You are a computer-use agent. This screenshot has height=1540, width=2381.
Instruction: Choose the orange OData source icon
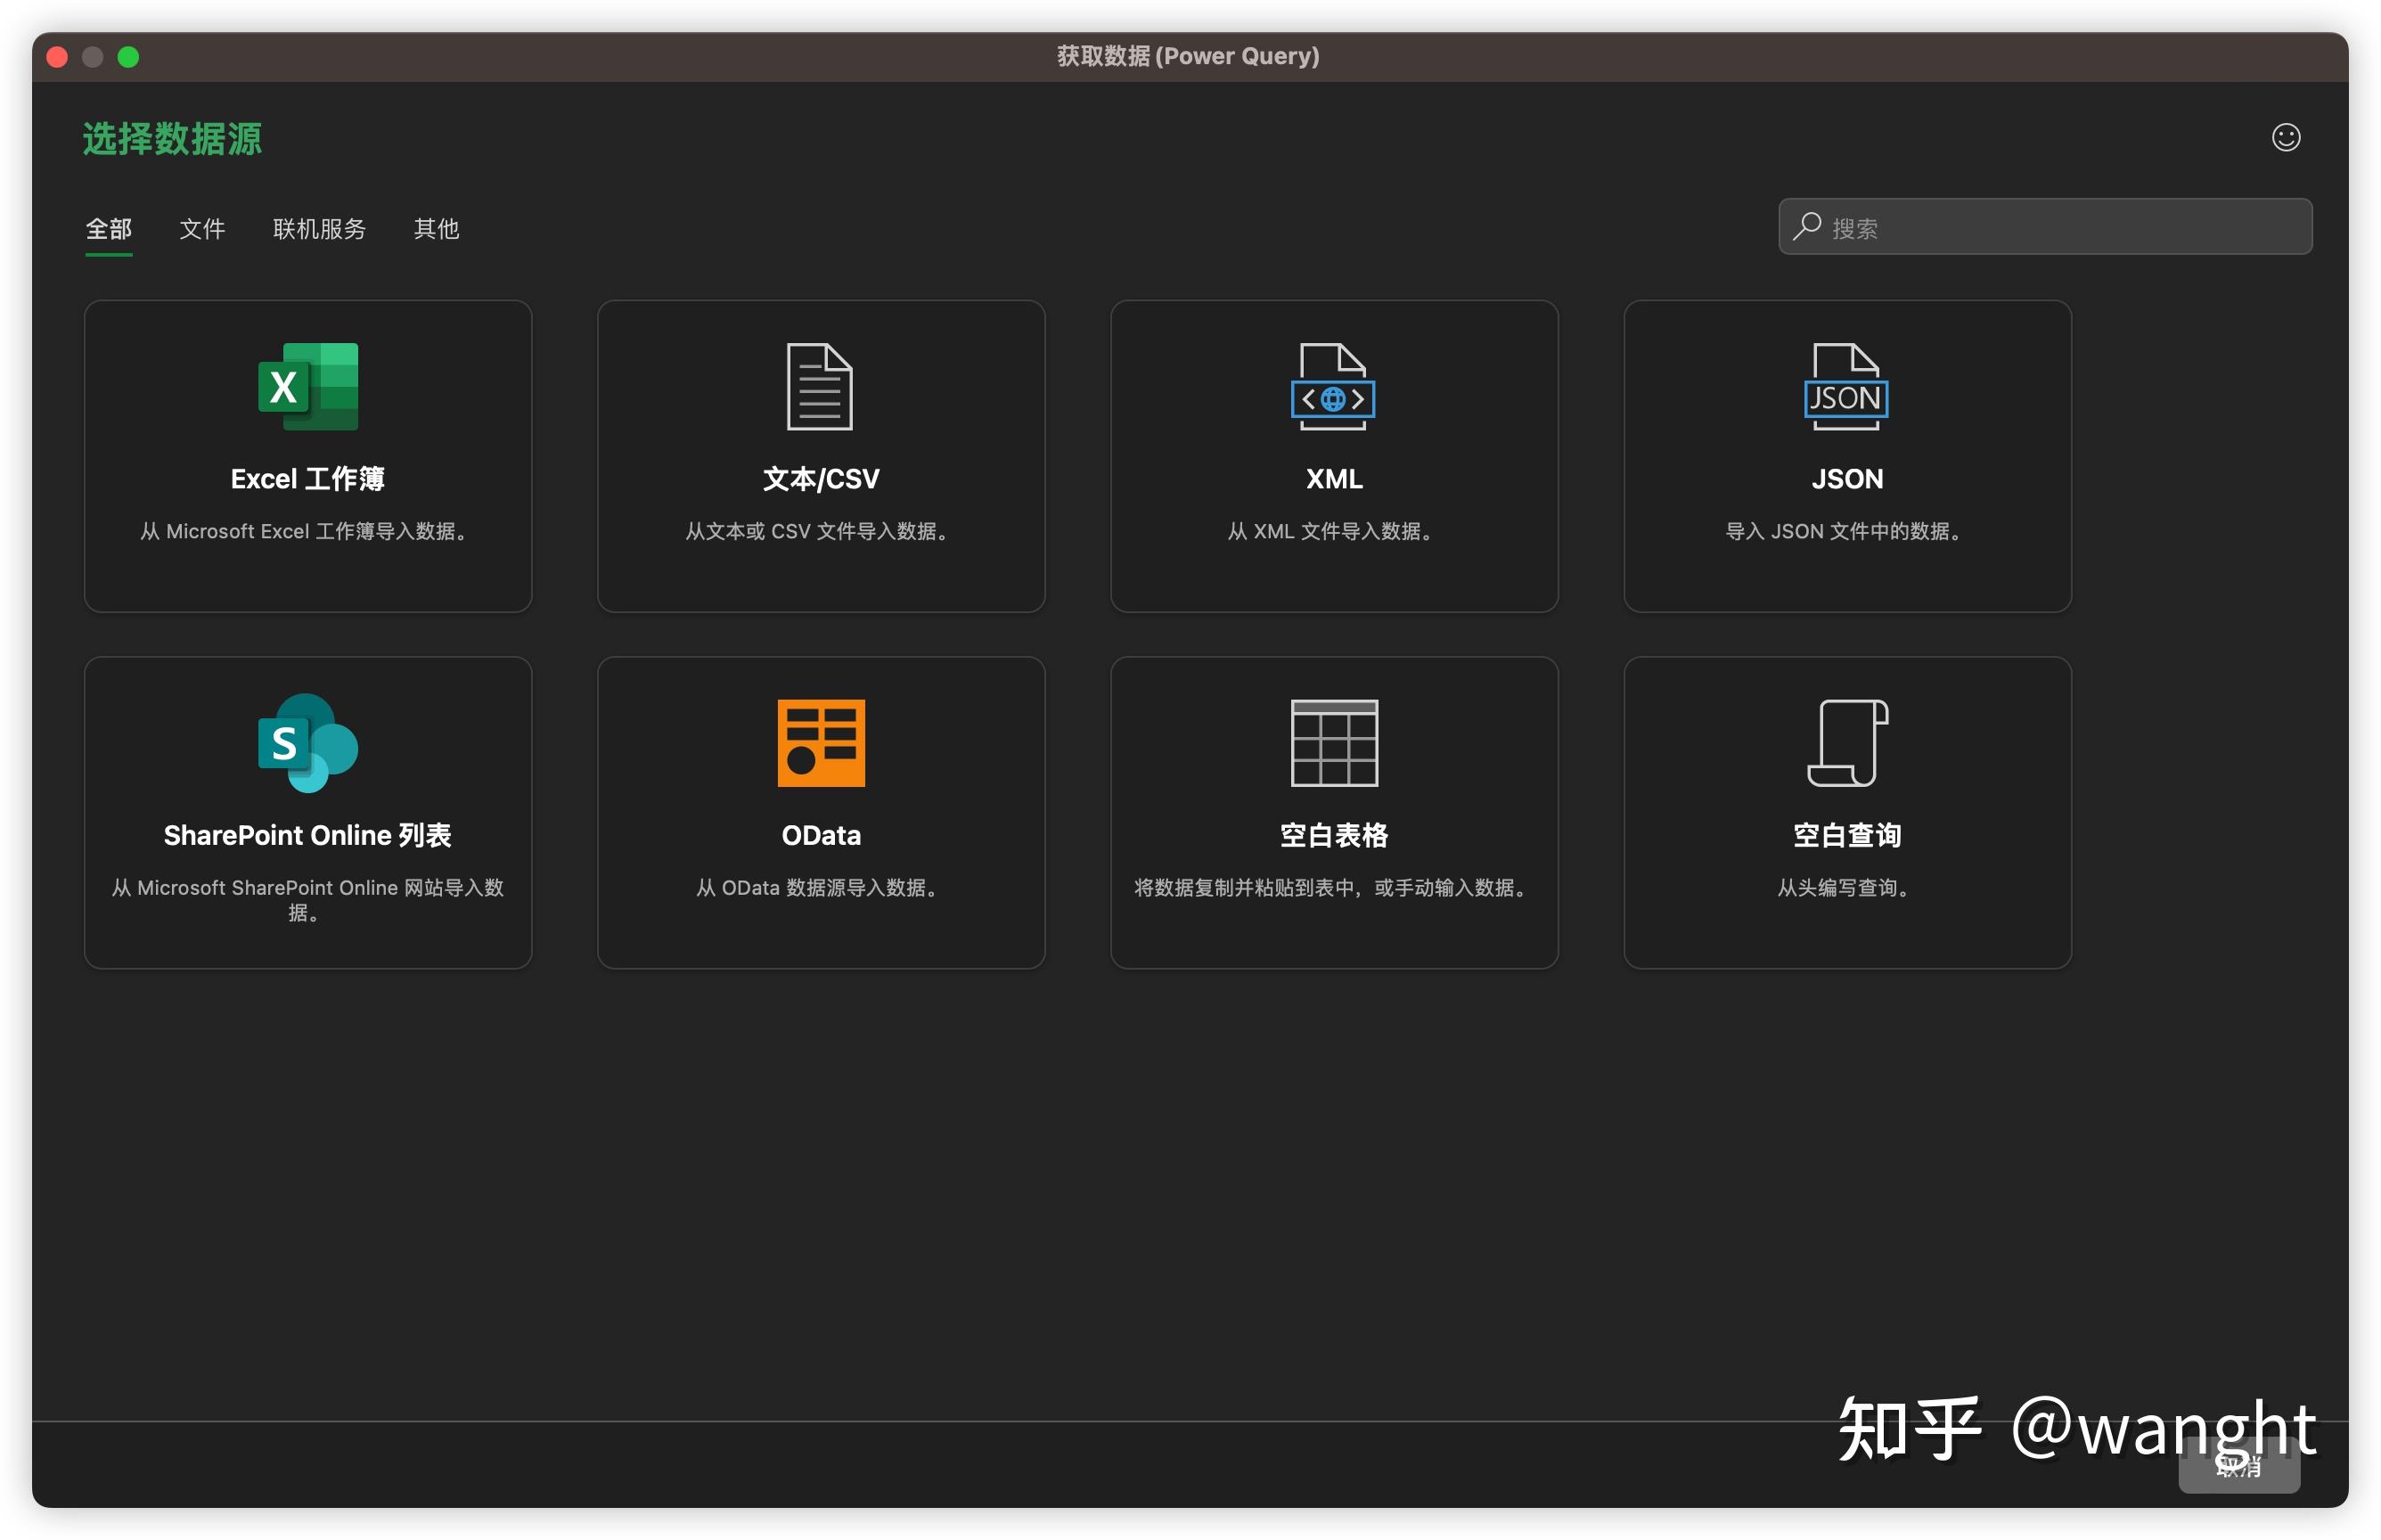820,745
